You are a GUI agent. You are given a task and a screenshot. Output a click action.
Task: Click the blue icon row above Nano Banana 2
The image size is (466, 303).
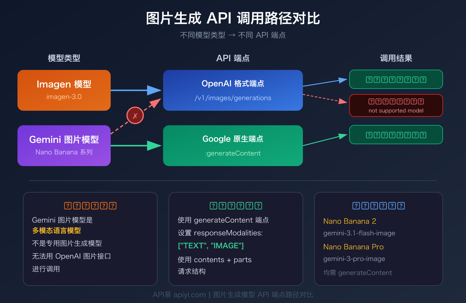tap(378, 205)
